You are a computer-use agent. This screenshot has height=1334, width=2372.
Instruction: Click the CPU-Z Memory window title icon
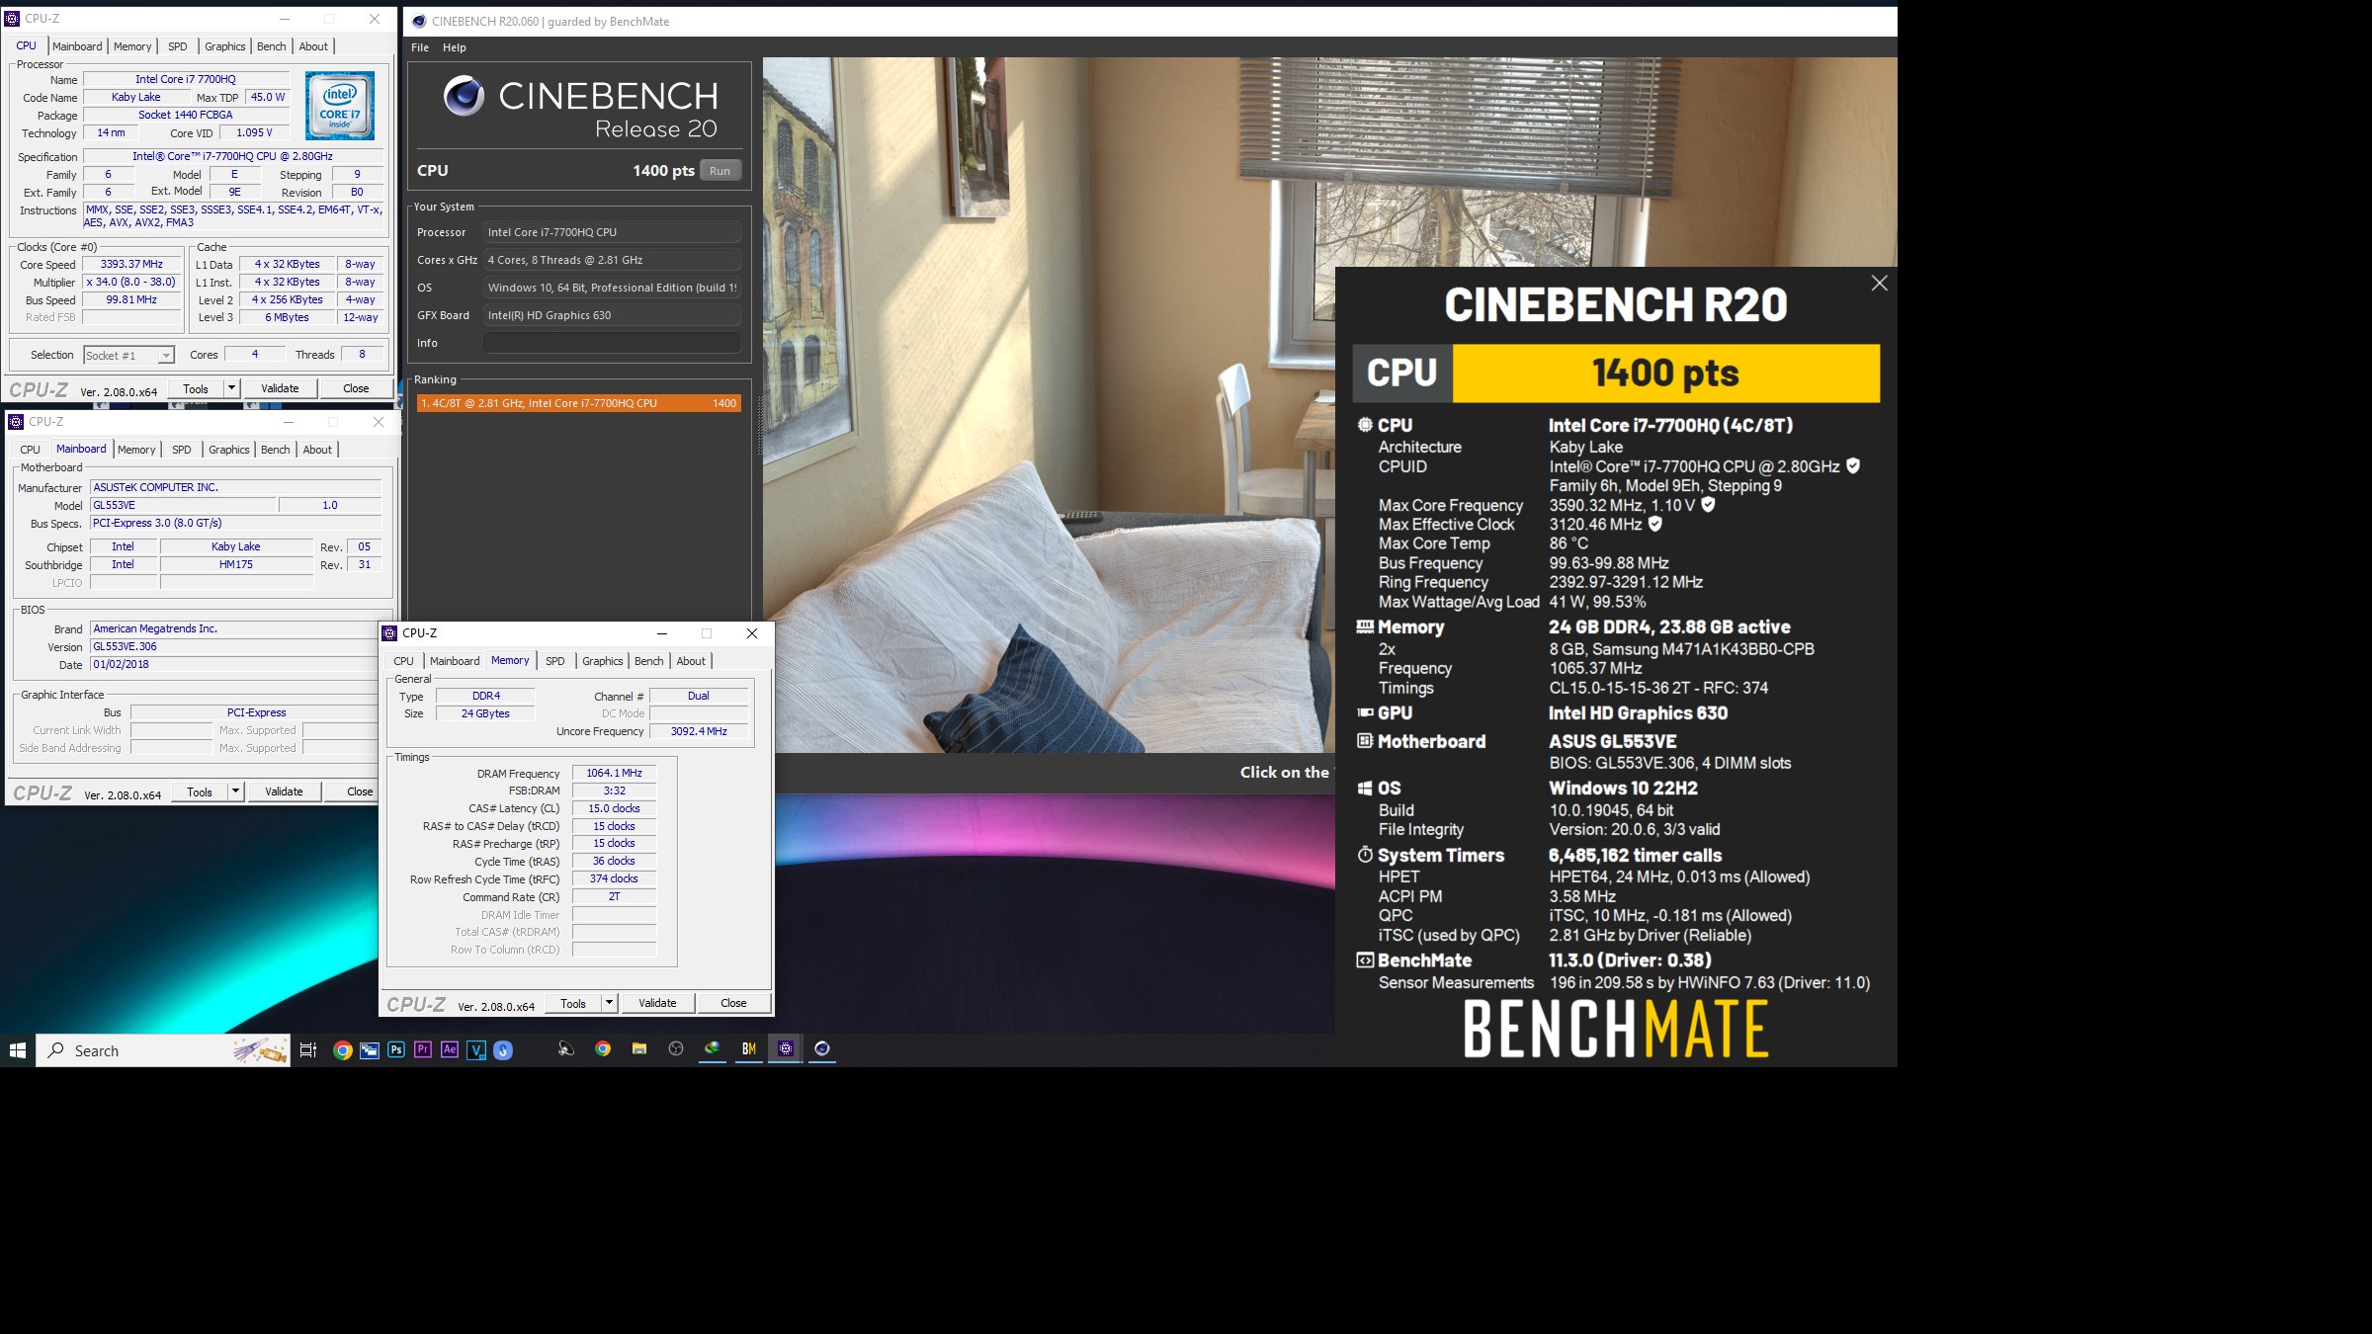coord(390,633)
